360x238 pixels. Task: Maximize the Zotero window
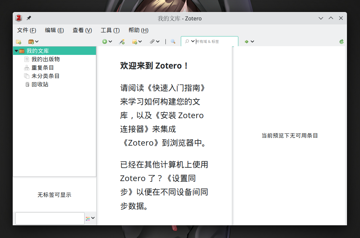(x=331, y=18)
